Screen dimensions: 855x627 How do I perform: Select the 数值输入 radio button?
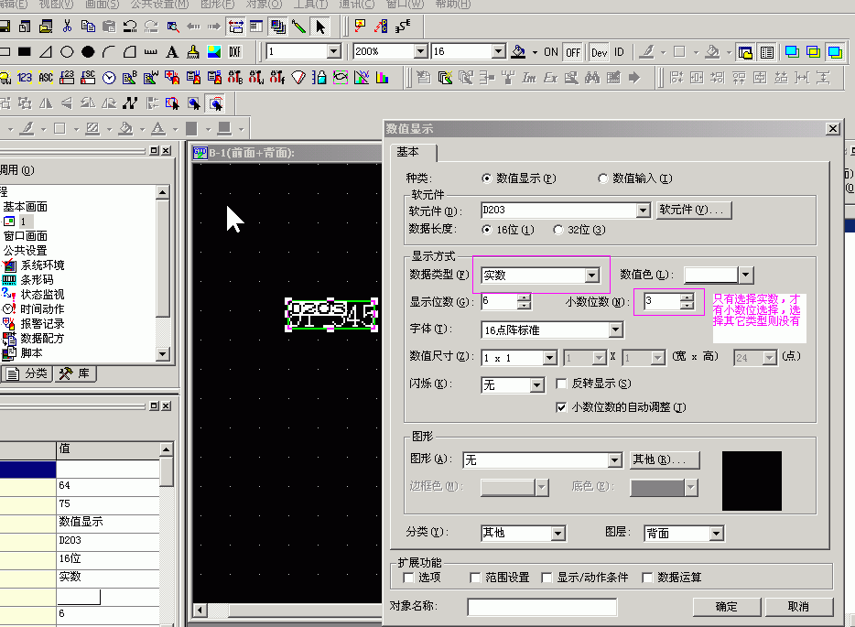602,178
